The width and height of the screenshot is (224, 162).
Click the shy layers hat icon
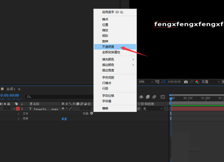[141, 97]
